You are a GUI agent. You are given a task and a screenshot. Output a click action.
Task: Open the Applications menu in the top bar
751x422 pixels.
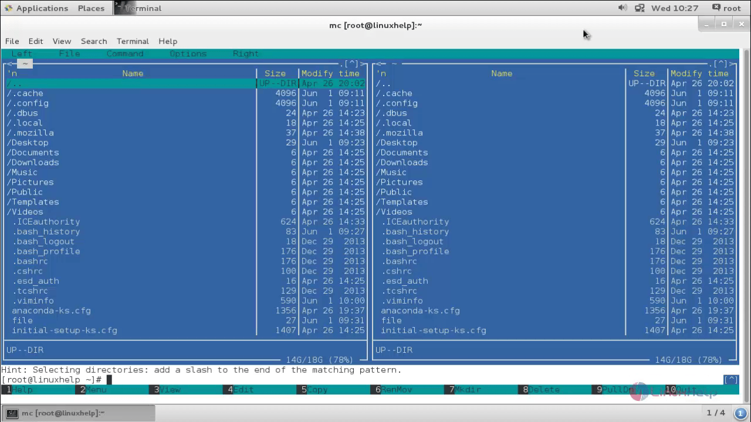click(41, 8)
